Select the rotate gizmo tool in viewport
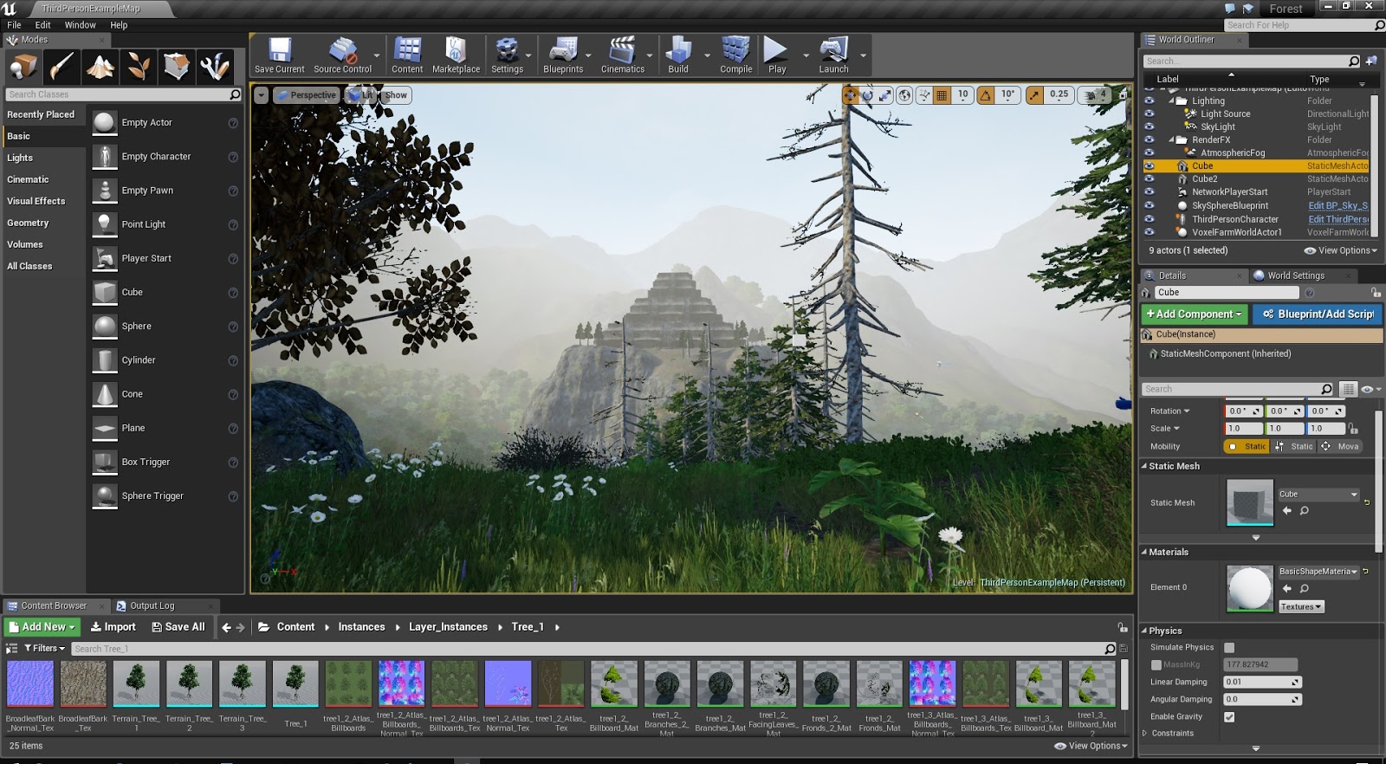 (x=868, y=95)
